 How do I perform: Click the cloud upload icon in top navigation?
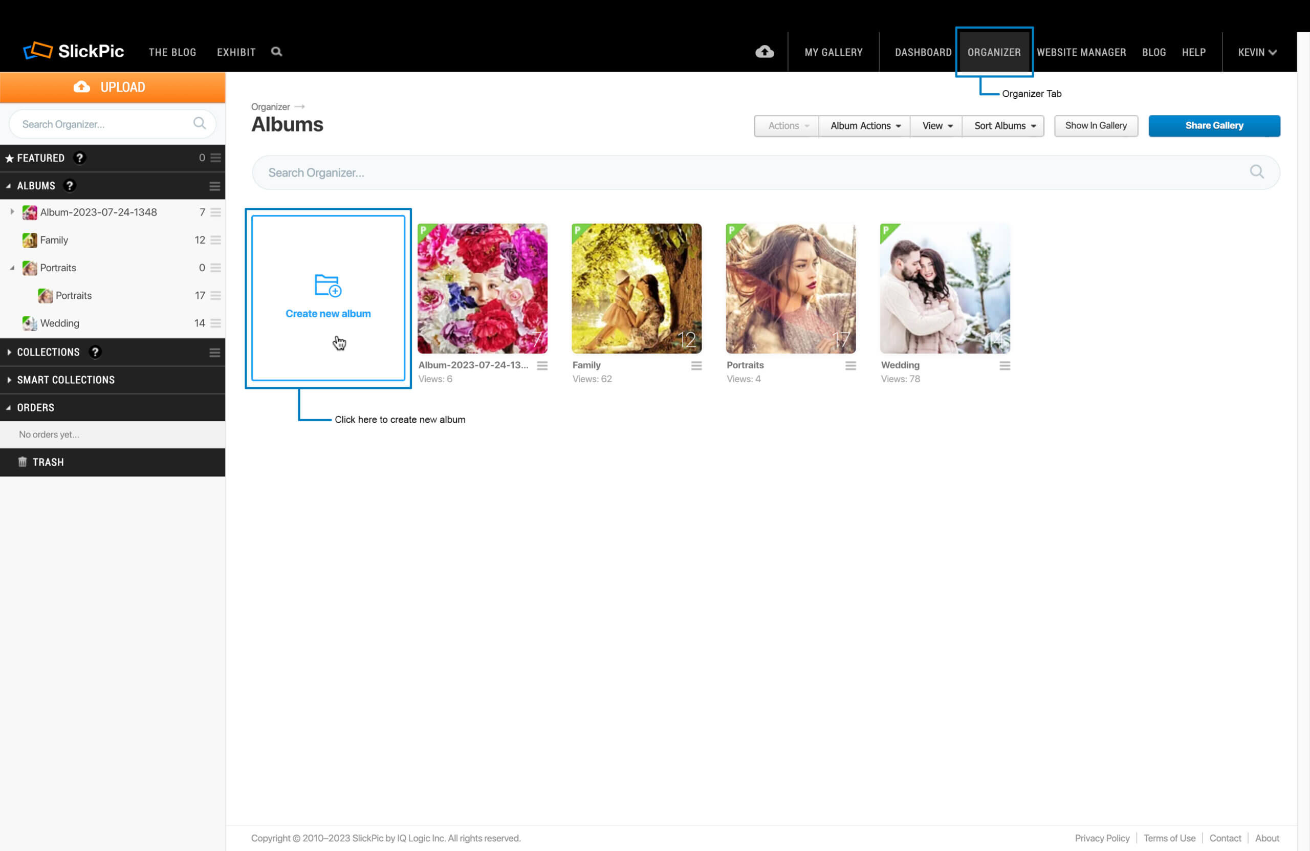point(764,52)
